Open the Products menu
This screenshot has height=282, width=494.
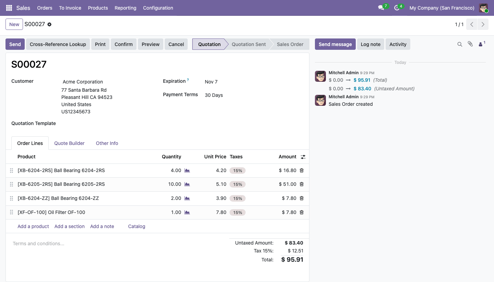(98, 8)
